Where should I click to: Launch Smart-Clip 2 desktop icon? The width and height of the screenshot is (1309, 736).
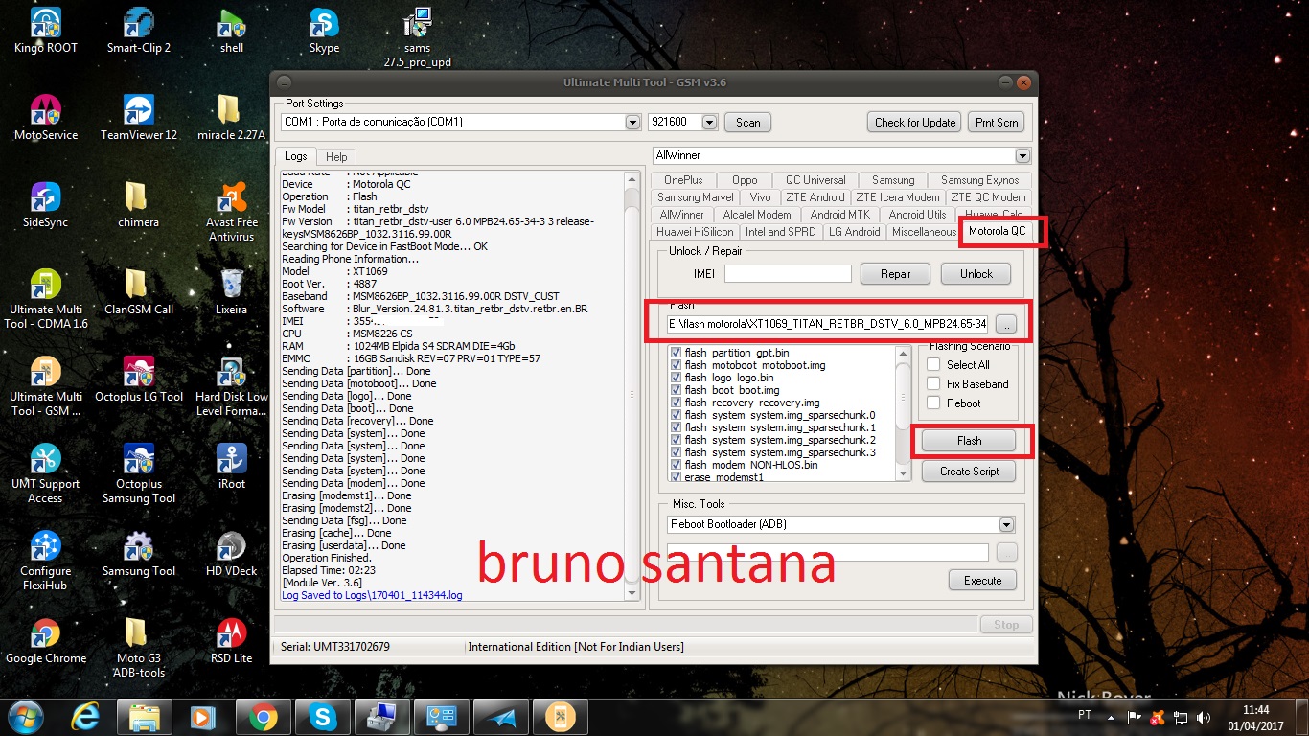(x=139, y=30)
